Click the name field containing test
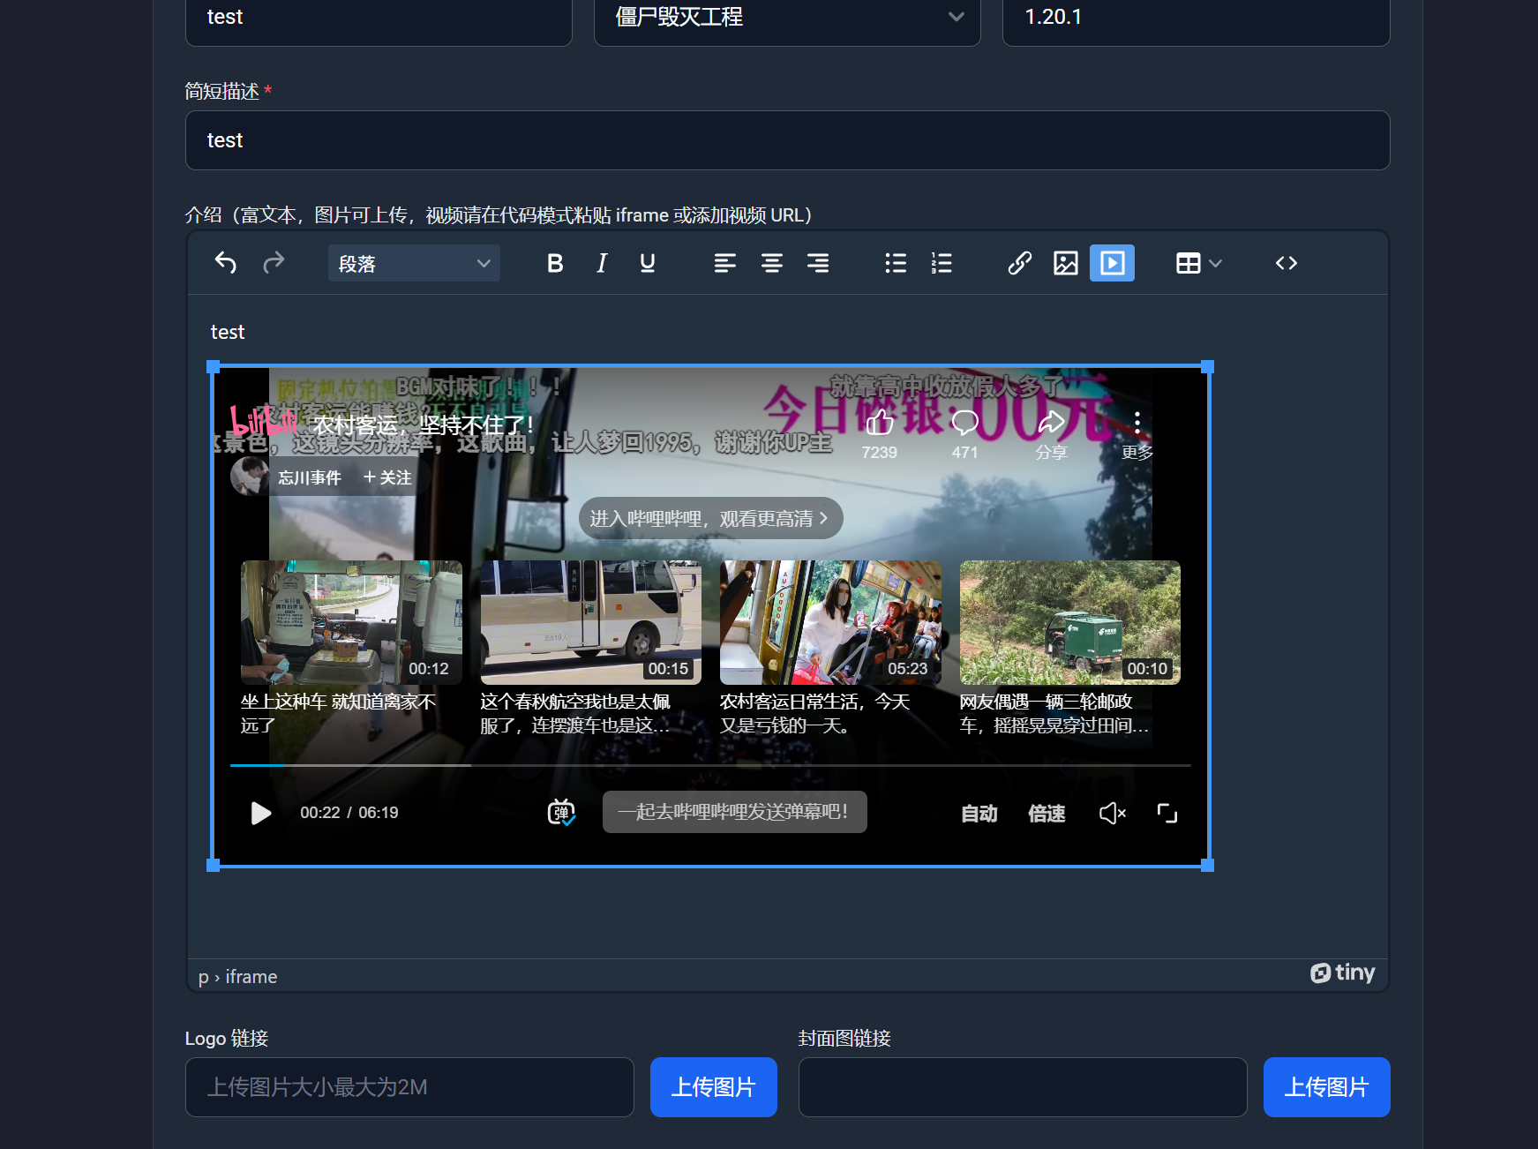The image size is (1538, 1149). (x=379, y=17)
